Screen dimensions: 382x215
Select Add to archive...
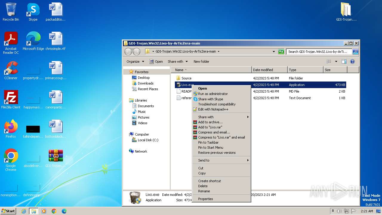pyautogui.click(x=221, y=122)
